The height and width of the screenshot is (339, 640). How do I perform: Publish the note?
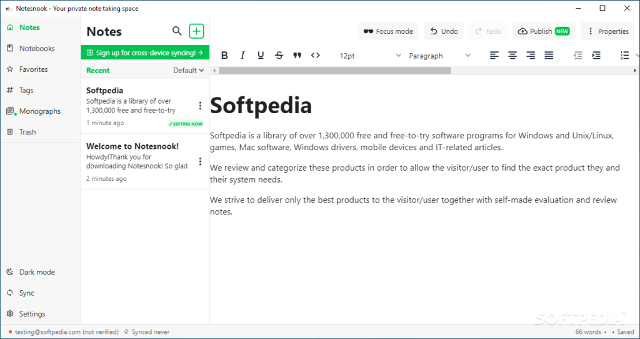tap(544, 31)
